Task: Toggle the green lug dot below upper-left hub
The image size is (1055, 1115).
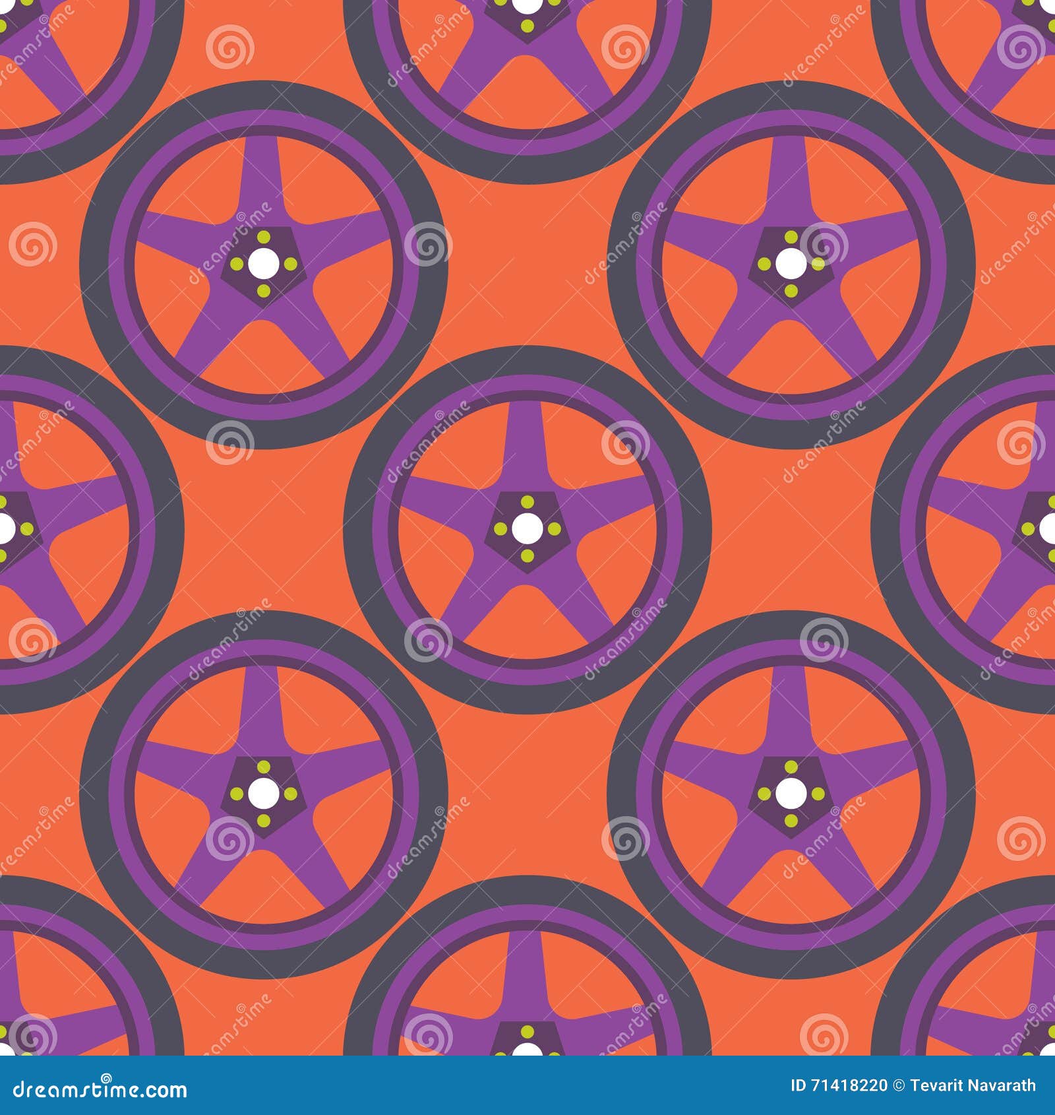Action: (x=264, y=292)
